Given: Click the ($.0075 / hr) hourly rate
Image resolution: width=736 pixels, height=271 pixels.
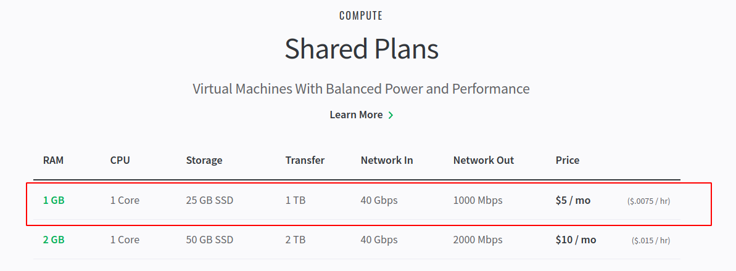Looking at the screenshot, I should coord(648,201).
